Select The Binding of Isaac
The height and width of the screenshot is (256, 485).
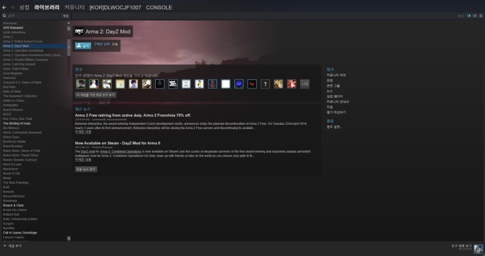tap(17, 123)
